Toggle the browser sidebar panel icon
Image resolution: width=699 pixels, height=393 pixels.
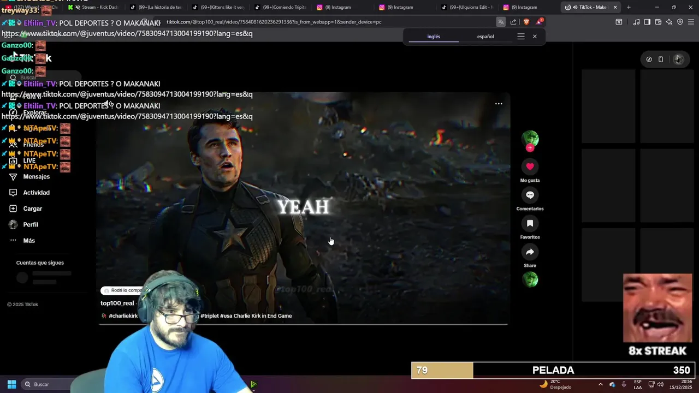pyautogui.click(x=647, y=22)
